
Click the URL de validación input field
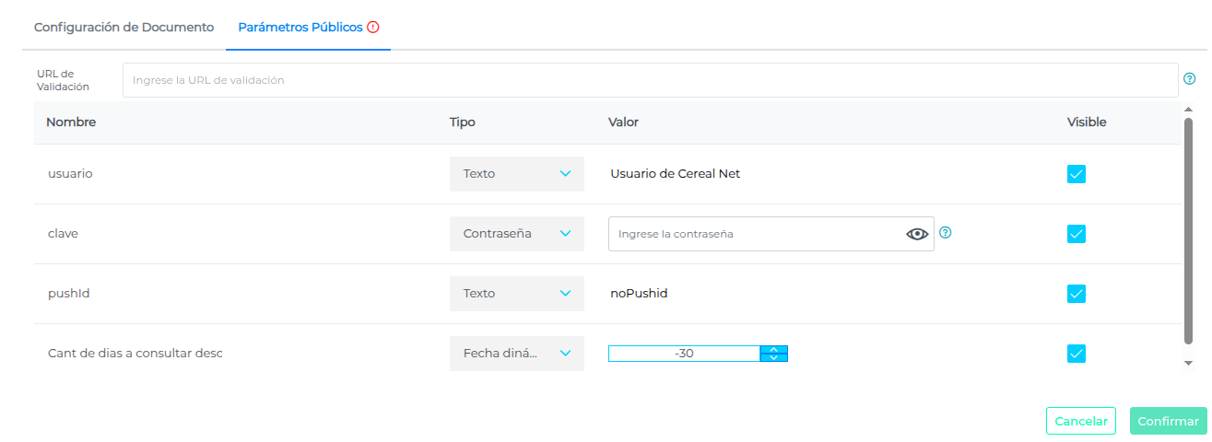coord(650,80)
